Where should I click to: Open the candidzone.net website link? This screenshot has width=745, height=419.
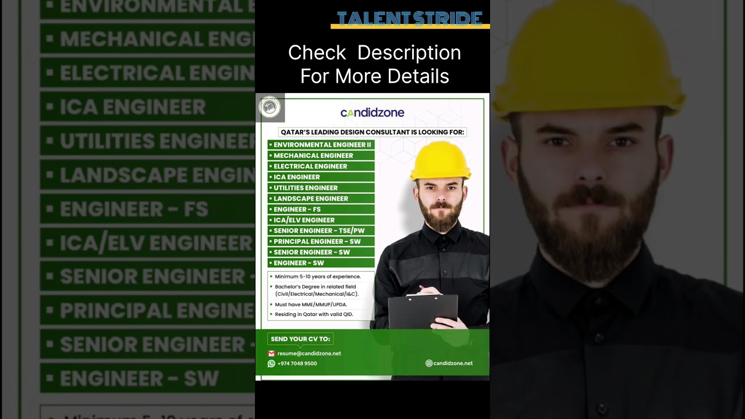(x=453, y=363)
